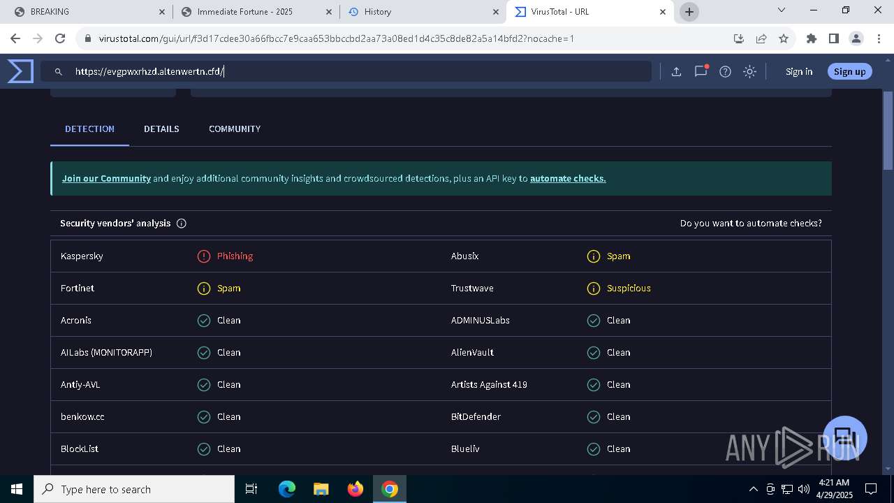Click ADMINUSLabs vendor name
894x503 pixels.
coord(481,321)
